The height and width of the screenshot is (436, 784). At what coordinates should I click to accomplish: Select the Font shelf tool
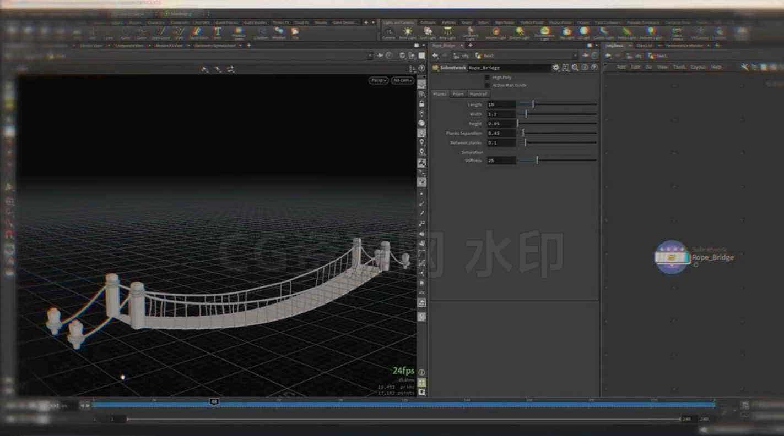(x=218, y=33)
